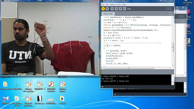Open the processing 1.5.1 desktop shortcut
Viewport: 194px width, 109px height.
coord(187,3)
